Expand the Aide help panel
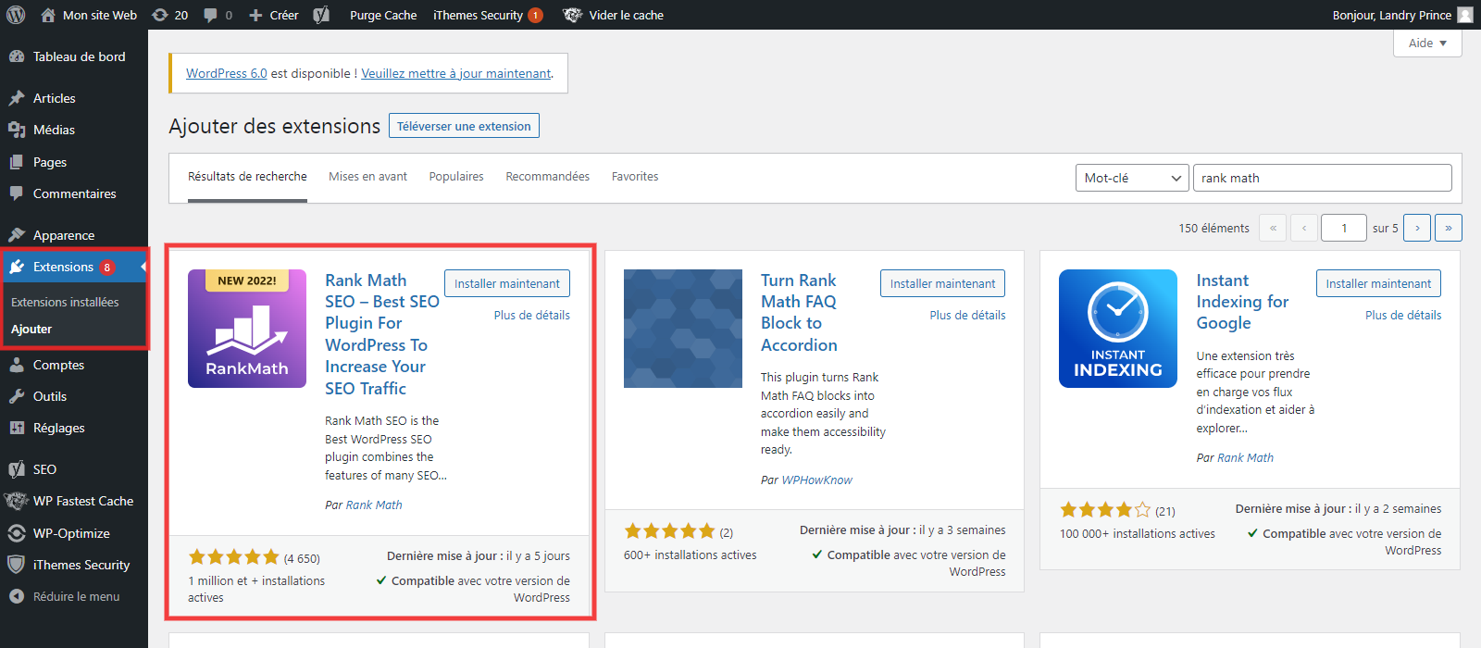Viewport: 1481px width, 648px height. pyautogui.click(x=1427, y=43)
